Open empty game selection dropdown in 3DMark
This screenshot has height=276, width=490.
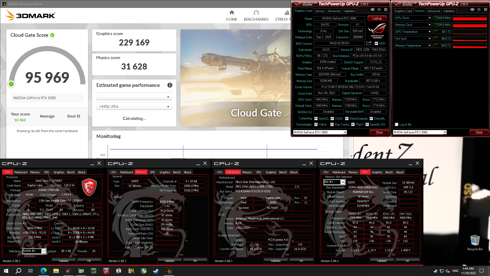pos(134,97)
